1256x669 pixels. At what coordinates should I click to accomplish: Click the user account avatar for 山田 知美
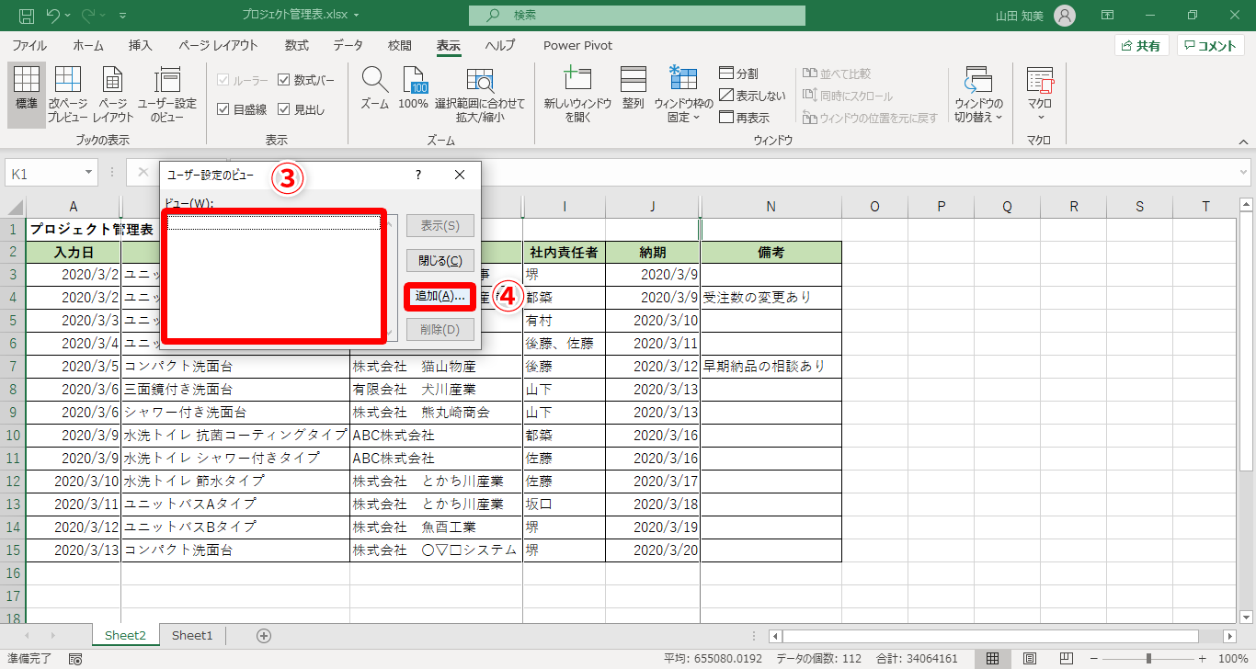click(1064, 16)
